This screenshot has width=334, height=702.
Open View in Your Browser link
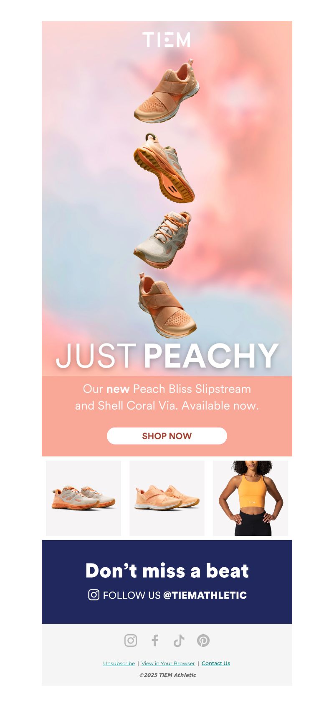pos(168,664)
